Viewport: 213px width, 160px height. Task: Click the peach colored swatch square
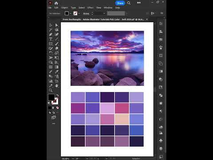click(x=122, y=119)
